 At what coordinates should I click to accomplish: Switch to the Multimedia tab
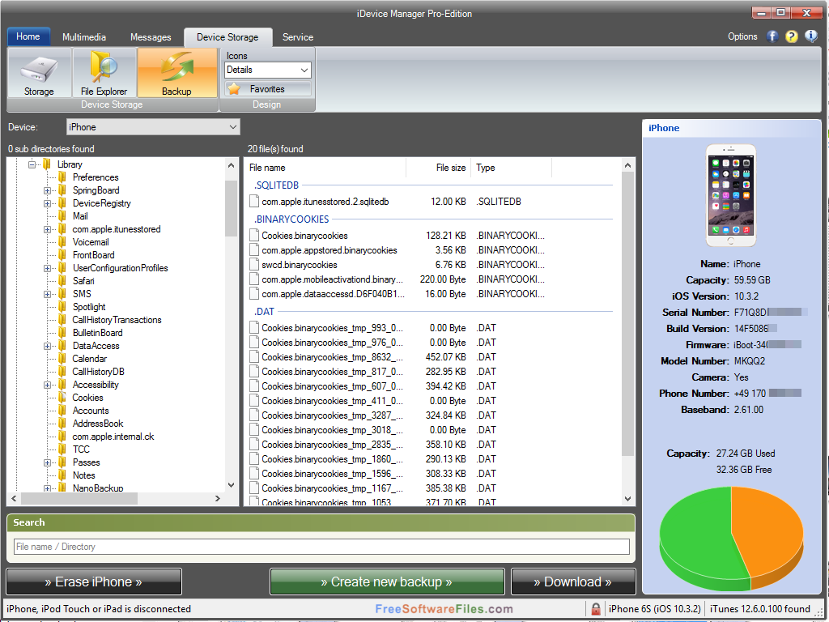83,36
